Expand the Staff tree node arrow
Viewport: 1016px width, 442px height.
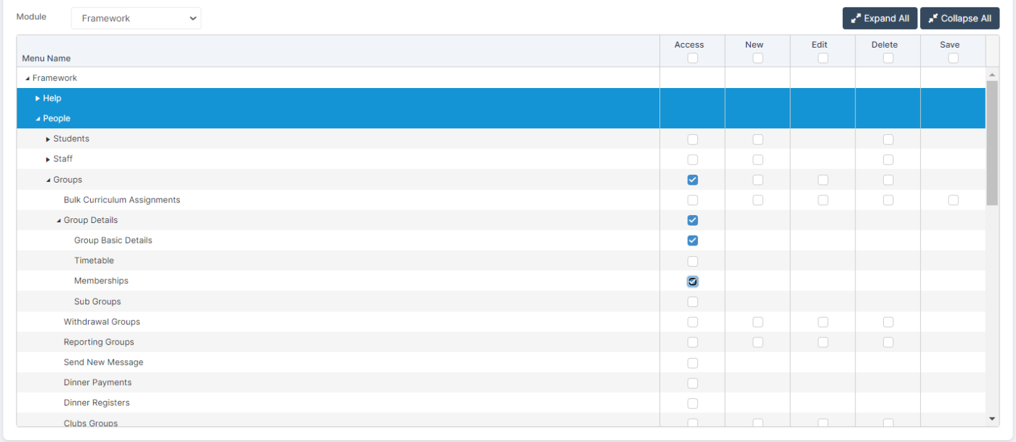(x=48, y=159)
